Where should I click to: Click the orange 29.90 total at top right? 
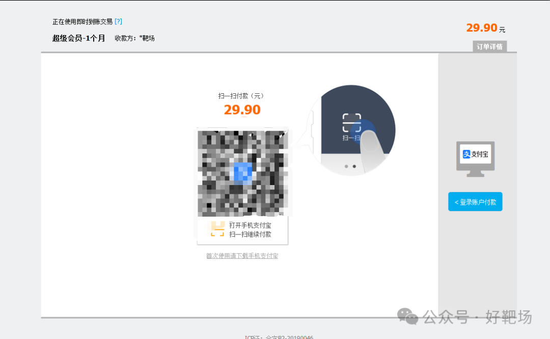point(482,28)
